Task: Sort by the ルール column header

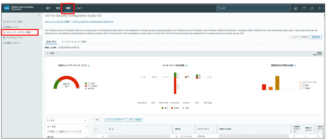Action: coord(111,129)
